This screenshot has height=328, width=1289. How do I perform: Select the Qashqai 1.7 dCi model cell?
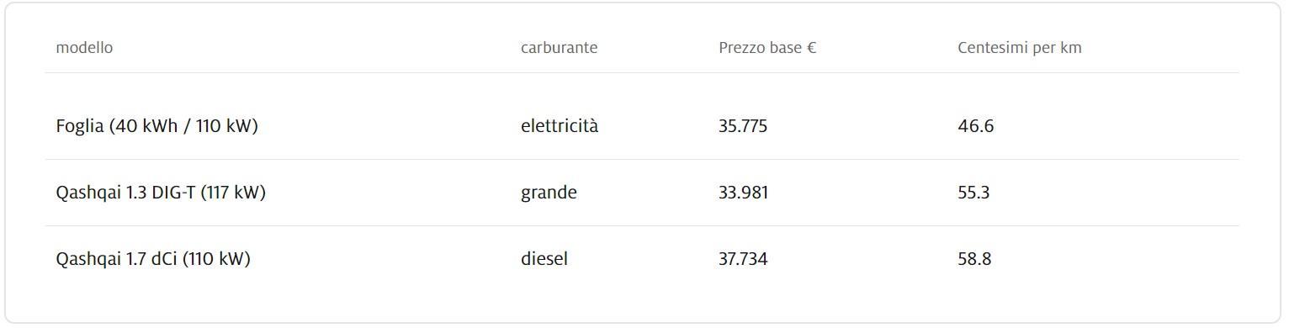point(153,259)
